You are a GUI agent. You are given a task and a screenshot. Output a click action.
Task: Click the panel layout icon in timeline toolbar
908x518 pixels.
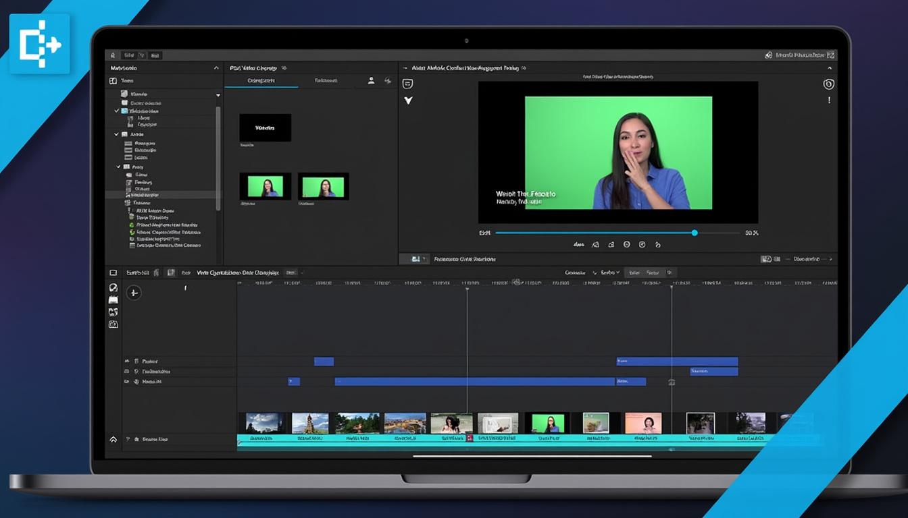(113, 272)
